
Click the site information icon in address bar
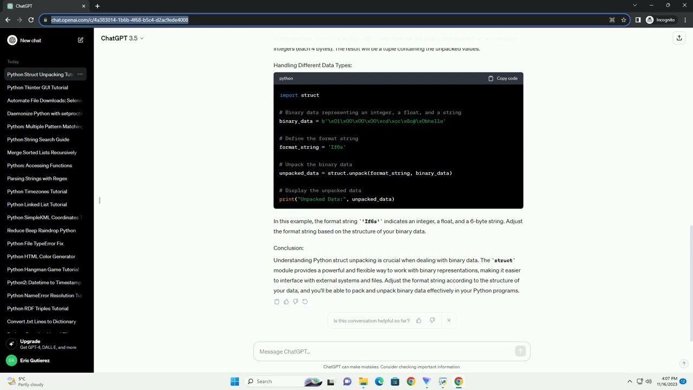(45, 20)
